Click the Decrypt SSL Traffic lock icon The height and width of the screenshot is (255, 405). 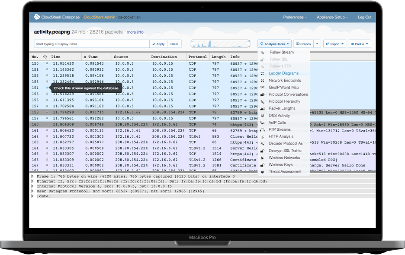pos(262,151)
